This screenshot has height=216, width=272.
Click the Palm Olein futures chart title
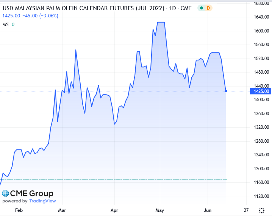[x=83, y=8]
